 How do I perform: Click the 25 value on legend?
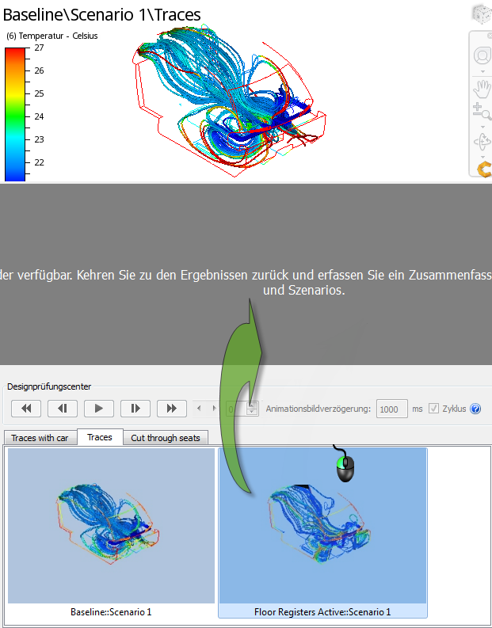(x=40, y=93)
